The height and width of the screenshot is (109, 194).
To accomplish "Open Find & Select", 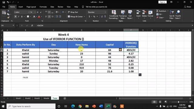I will pyautogui.click(x=178, y=15).
